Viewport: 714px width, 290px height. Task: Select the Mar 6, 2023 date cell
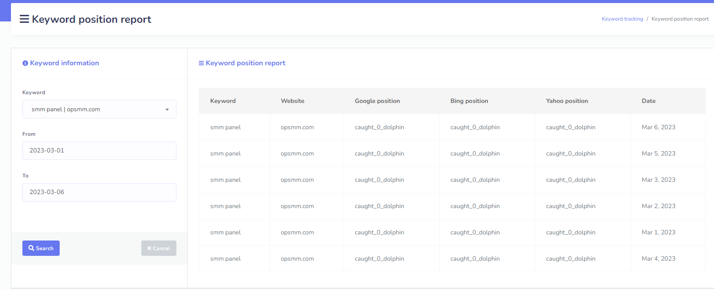pos(658,127)
